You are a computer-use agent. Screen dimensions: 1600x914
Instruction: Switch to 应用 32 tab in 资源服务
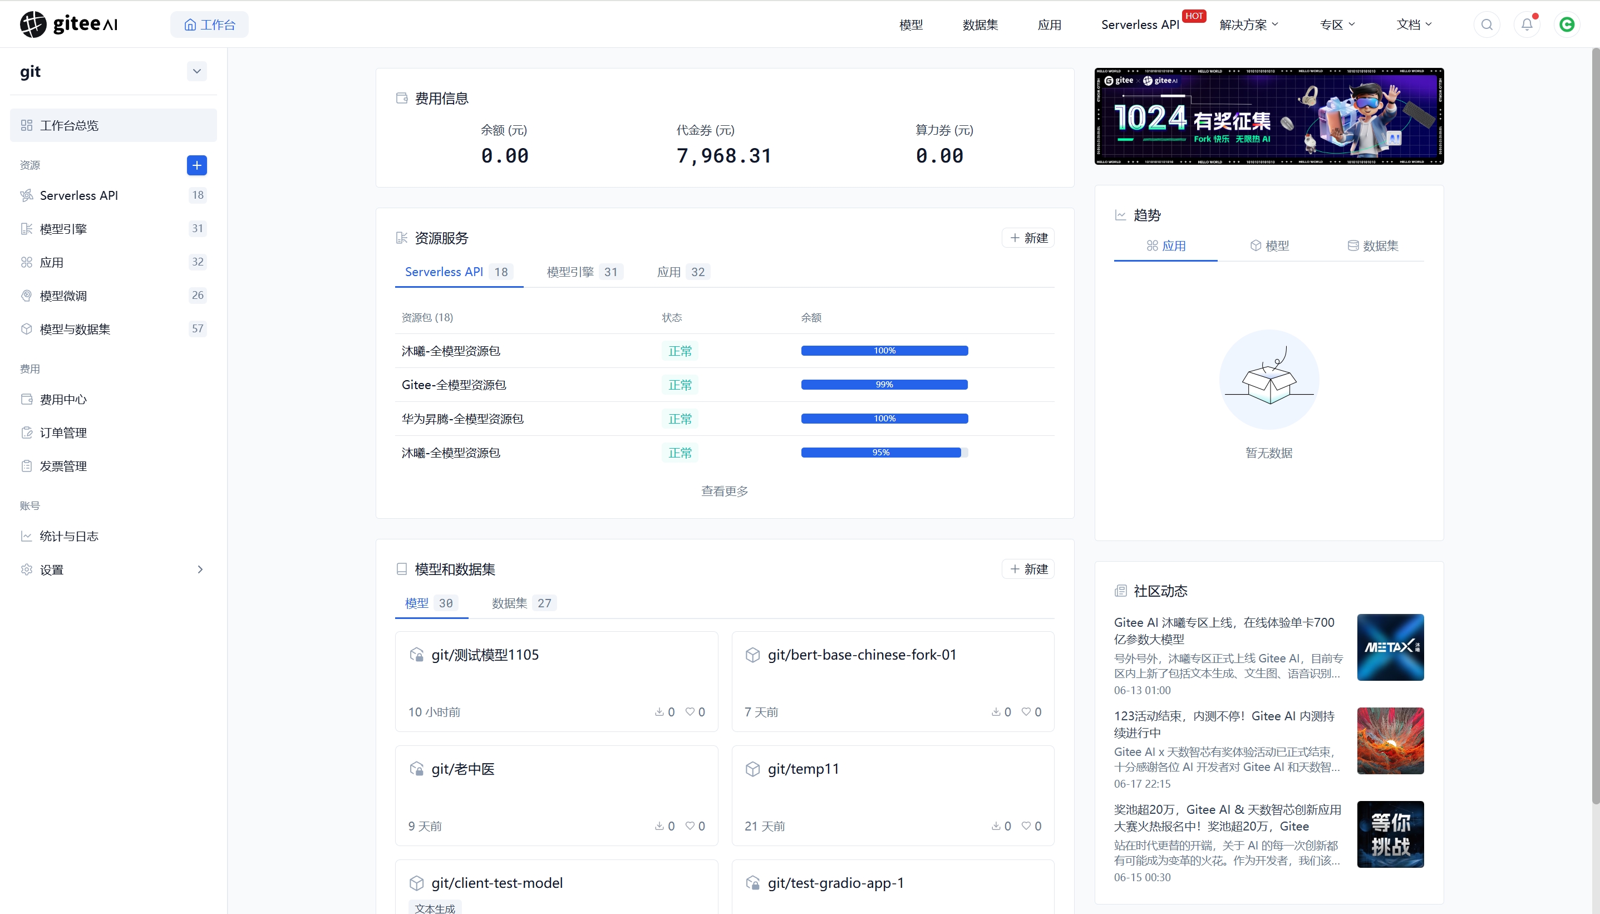683,272
